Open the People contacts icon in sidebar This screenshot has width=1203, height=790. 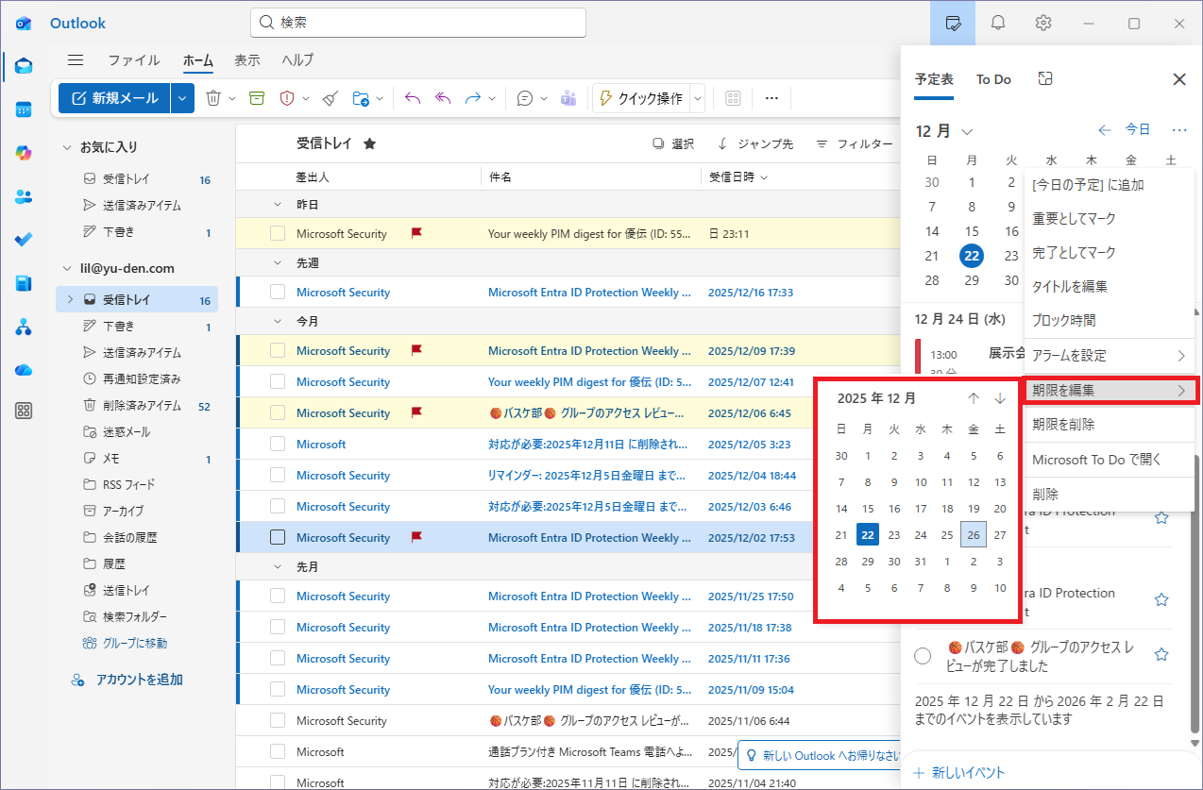click(24, 196)
